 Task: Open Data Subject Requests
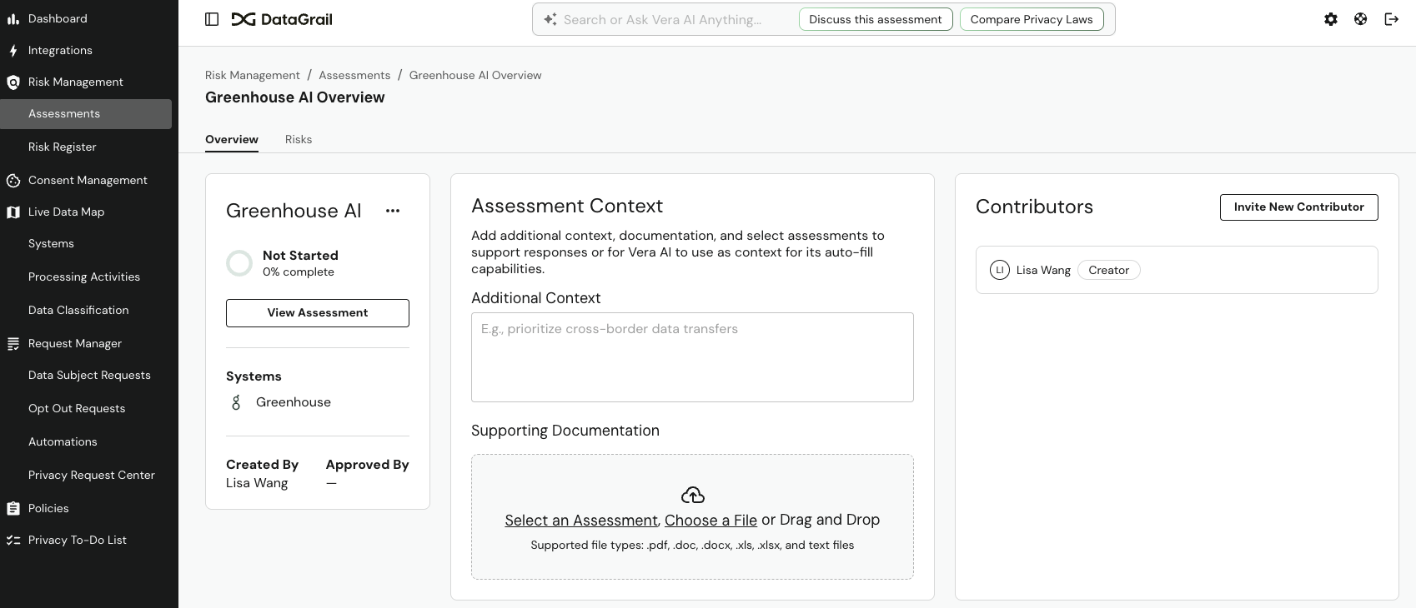pyautogui.click(x=89, y=375)
